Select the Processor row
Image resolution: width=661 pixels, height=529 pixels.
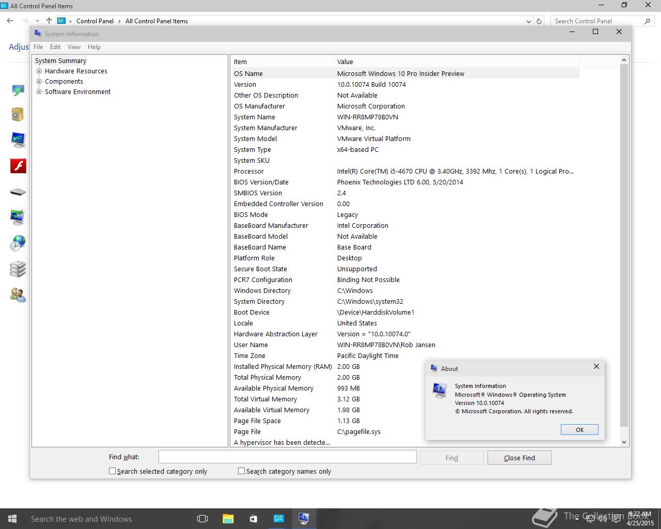(x=405, y=172)
